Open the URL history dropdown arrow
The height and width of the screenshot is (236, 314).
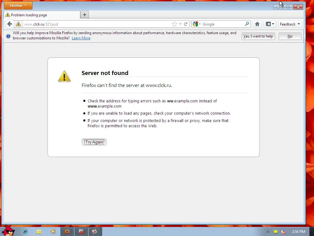(180, 24)
